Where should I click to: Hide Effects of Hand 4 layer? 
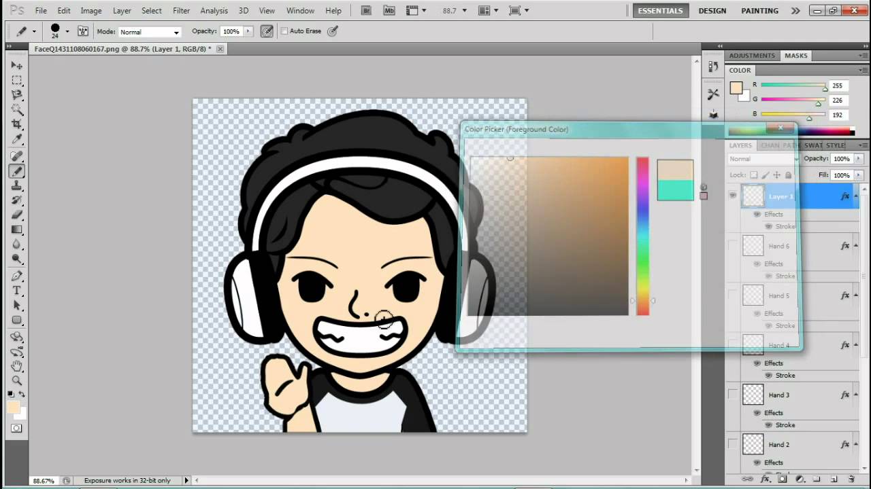coord(757,363)
